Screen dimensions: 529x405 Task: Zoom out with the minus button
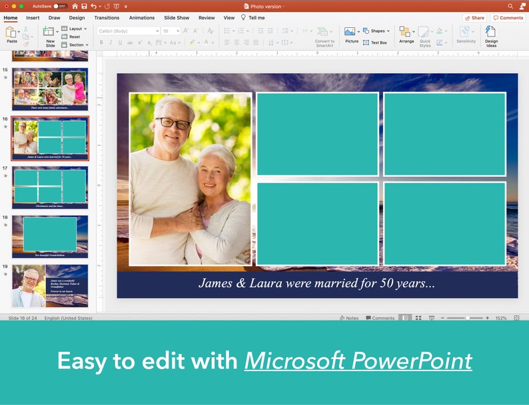click(x=442, y=318)
